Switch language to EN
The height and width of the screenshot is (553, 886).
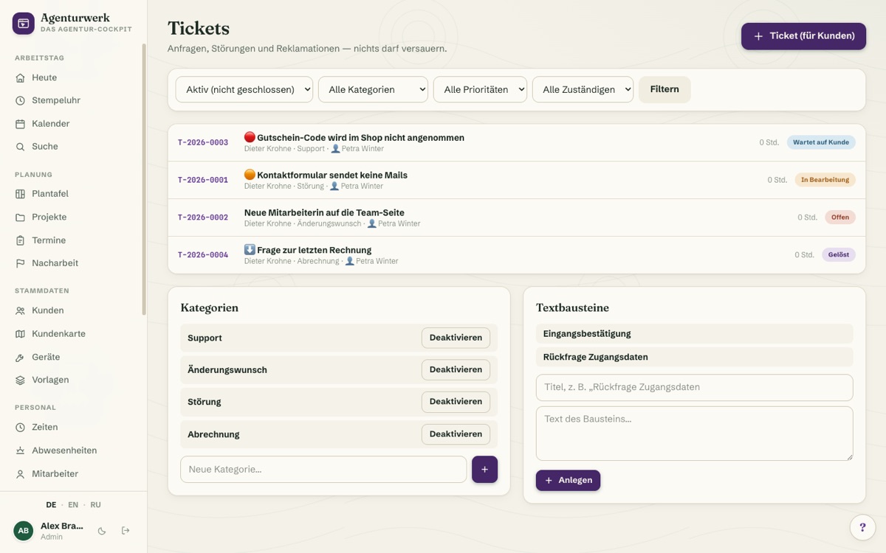coord(73,505)
